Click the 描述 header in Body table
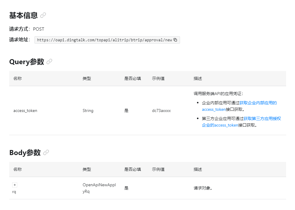Screen dimensions: 295x210 tap(198, 169)
